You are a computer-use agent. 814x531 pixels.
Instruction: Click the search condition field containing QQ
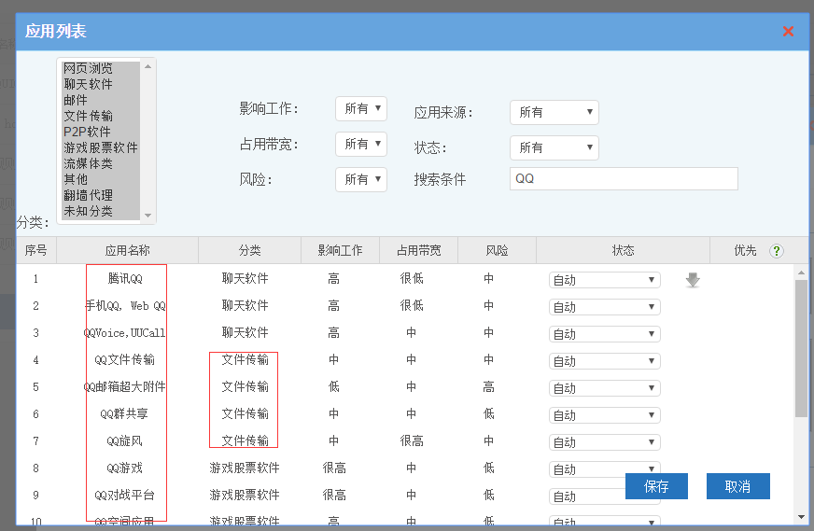click(x=623, y=179)
